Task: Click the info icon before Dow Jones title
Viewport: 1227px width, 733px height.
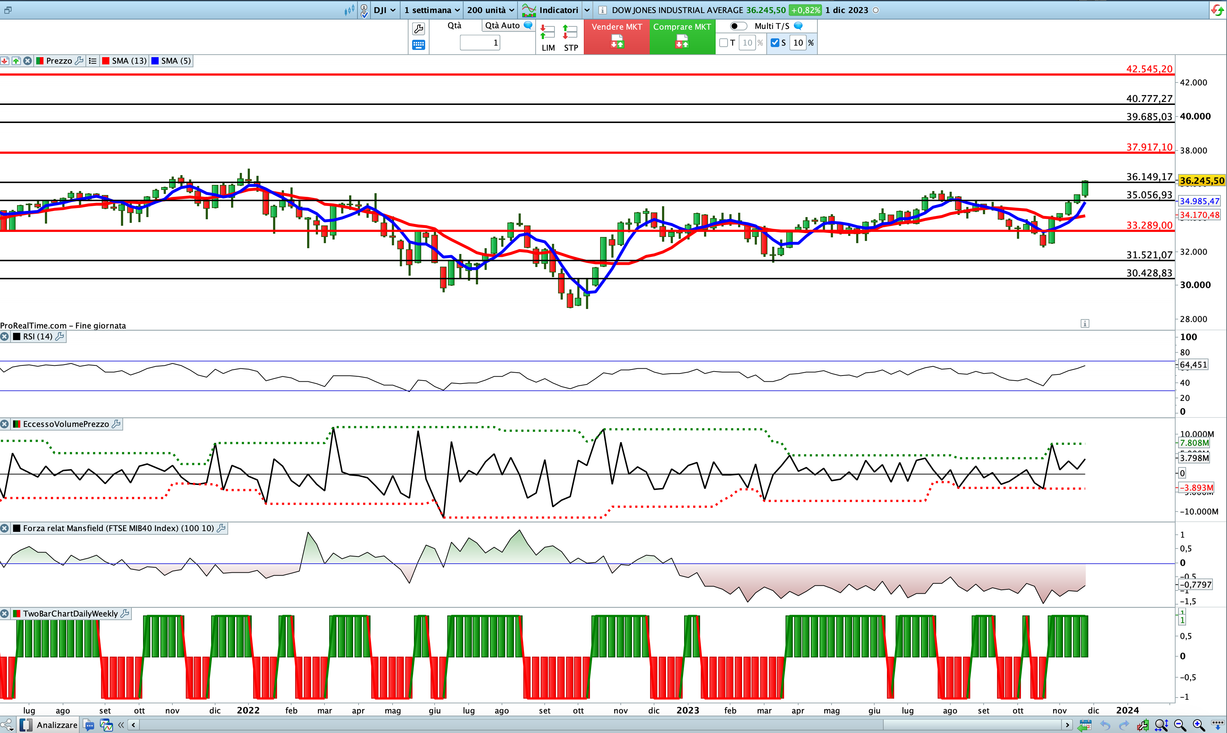Action: (x=603, y=10)
